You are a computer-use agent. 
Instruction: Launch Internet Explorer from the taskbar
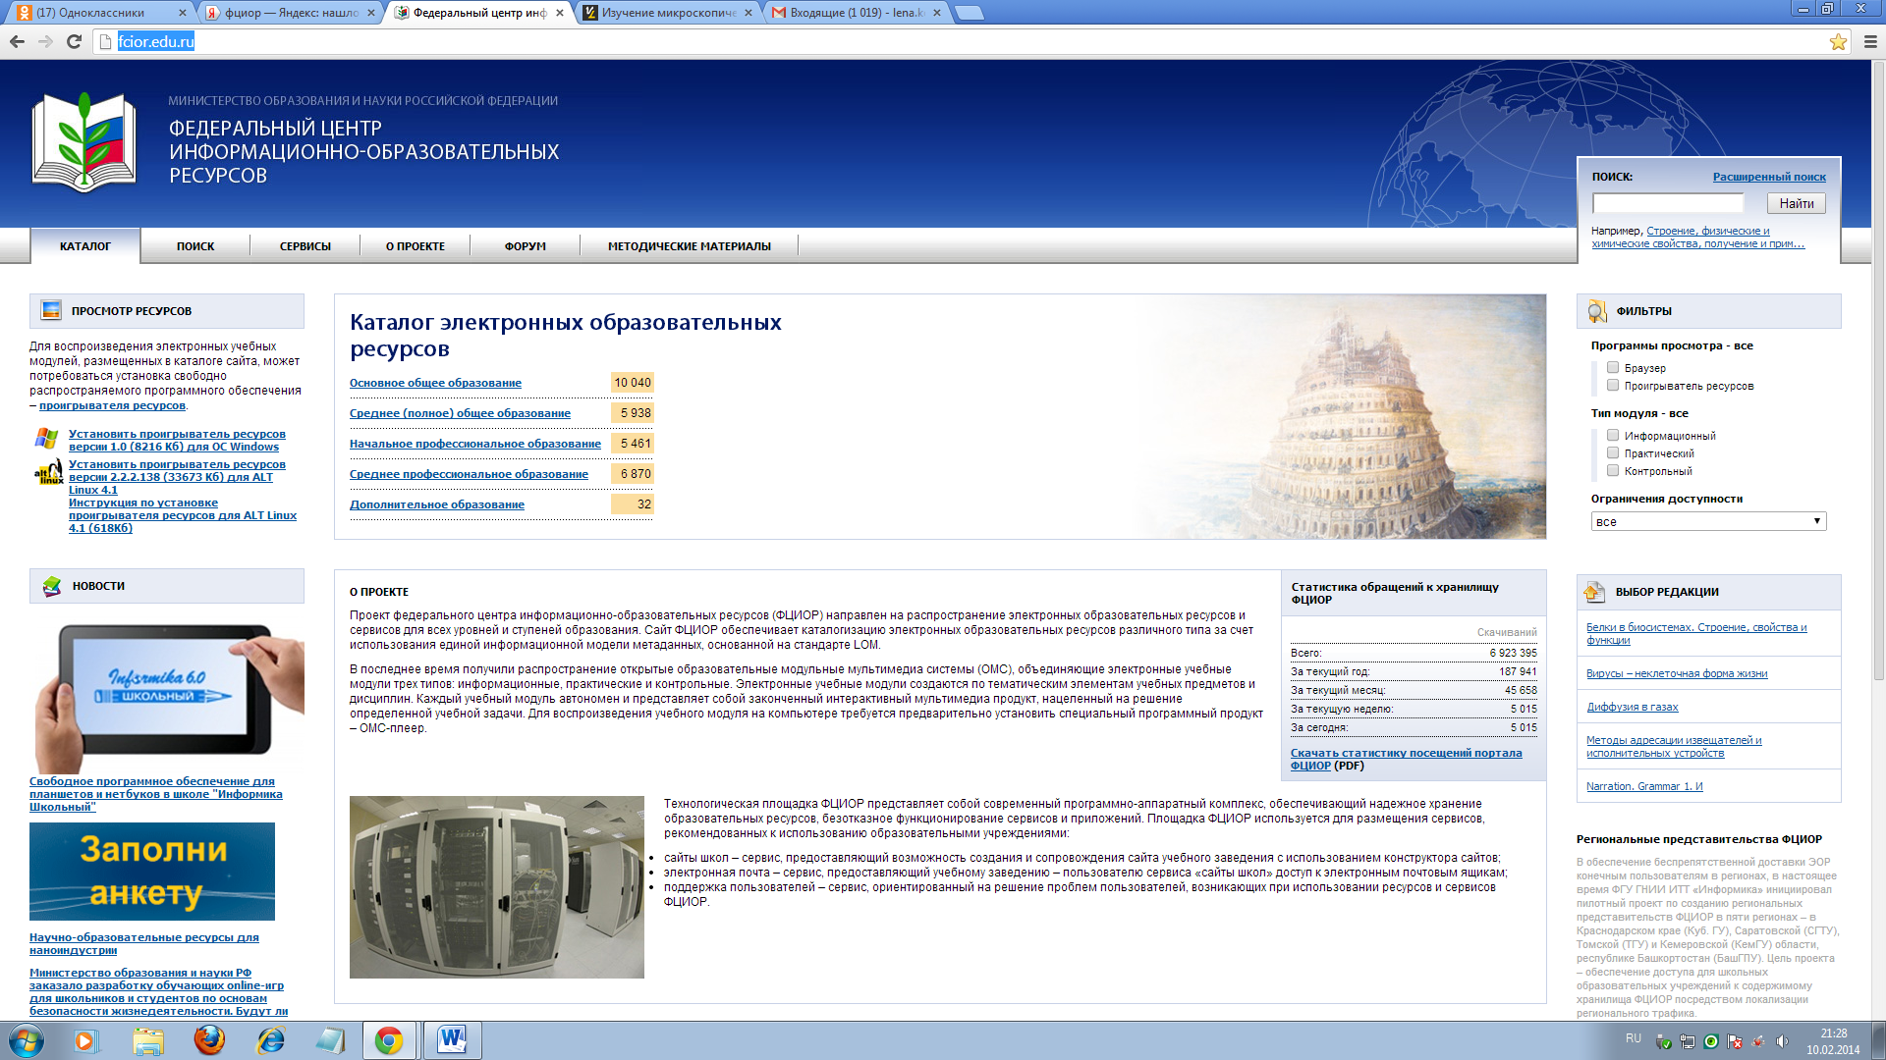270,1040
